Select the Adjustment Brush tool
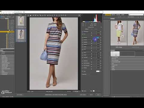The image size is (144, 108). pyautogui.click(x=52, y=16)
